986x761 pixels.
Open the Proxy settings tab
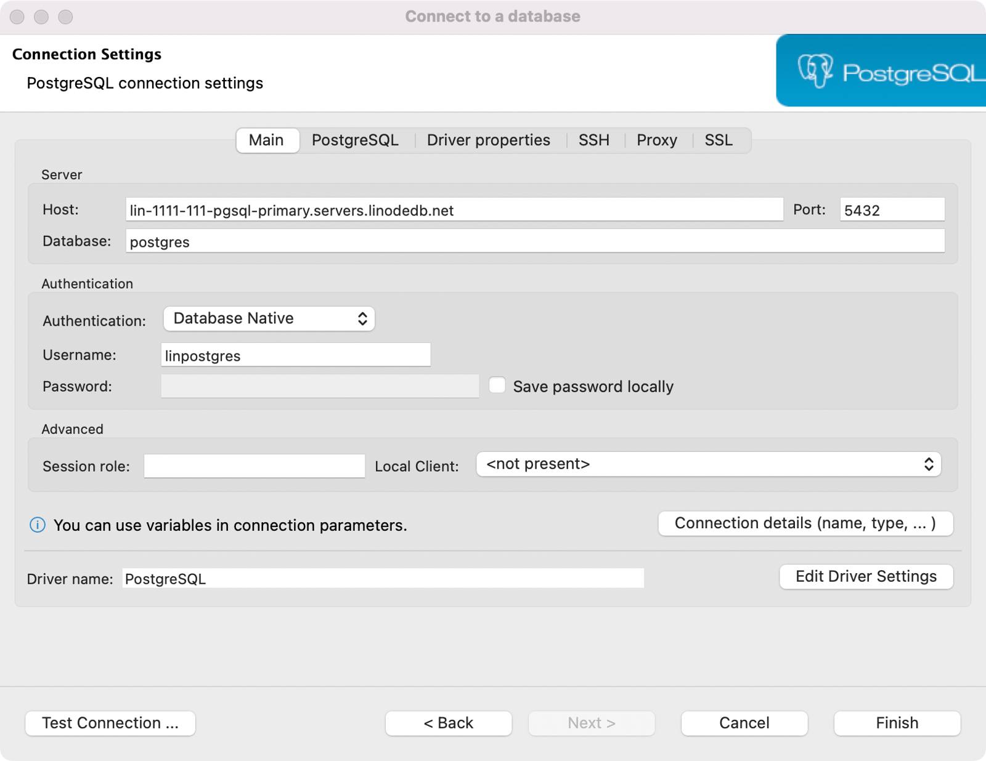point(657,140)
